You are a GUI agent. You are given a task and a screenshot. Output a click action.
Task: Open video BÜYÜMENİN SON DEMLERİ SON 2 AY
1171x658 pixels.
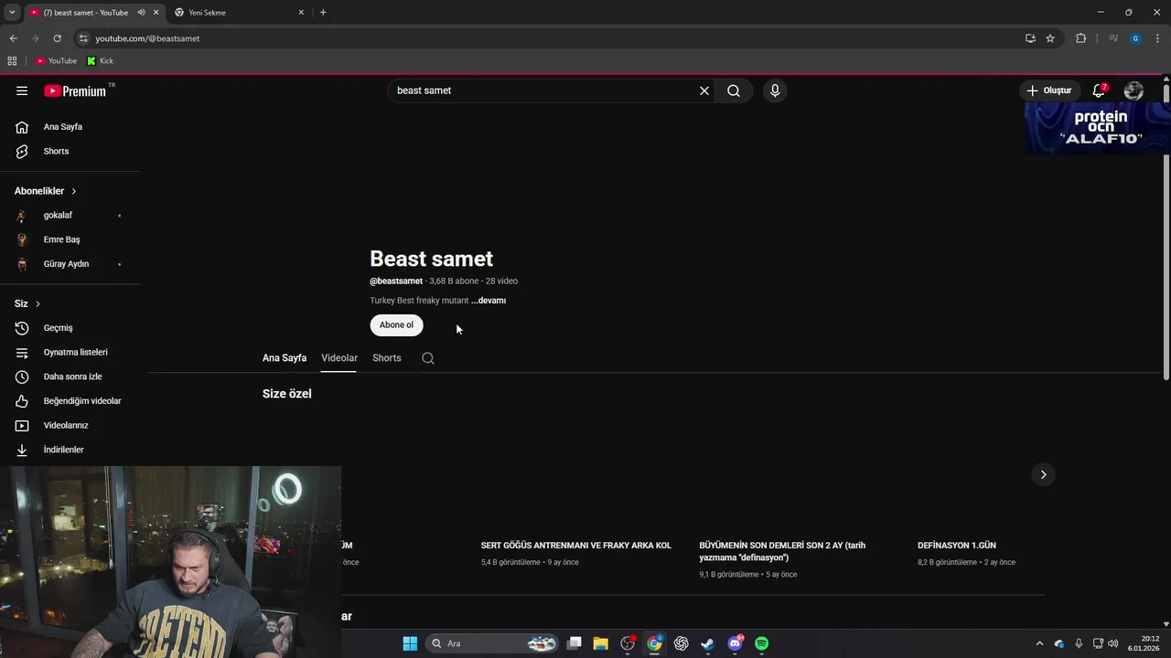pos(782,551)
